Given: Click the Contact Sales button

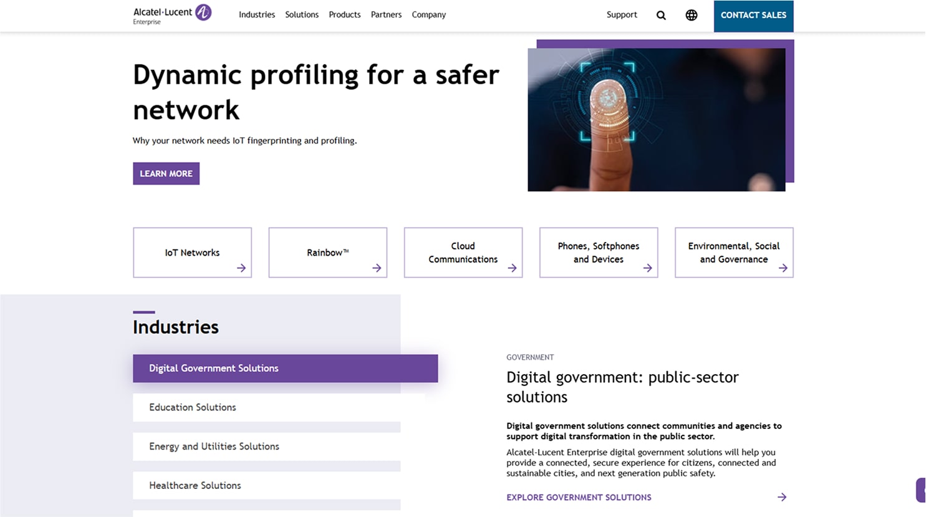Looking at the screenshot, I should coord(753,16).
